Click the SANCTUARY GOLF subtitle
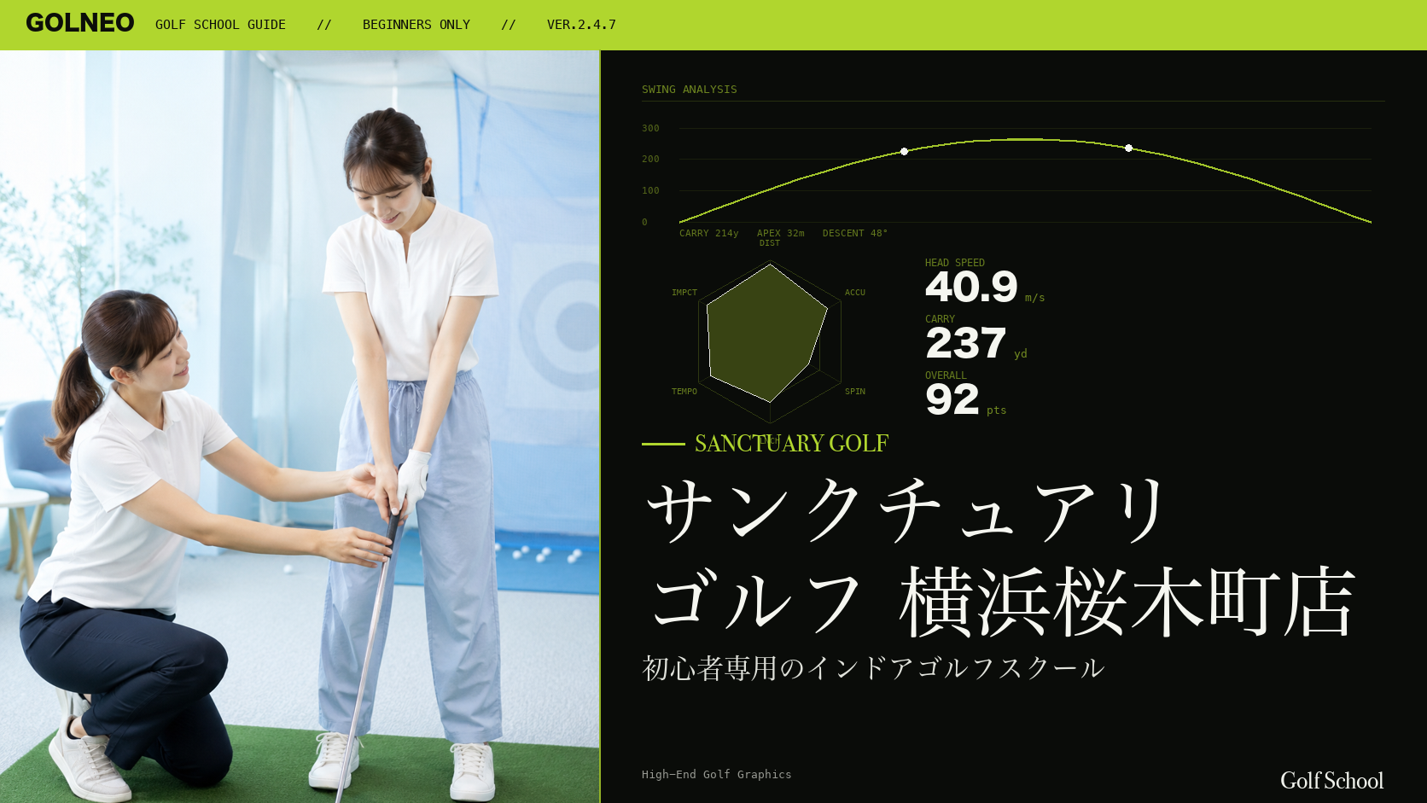Image resolution: width=1427 pixels, height=803 pixels. click(x=791, y=444)
